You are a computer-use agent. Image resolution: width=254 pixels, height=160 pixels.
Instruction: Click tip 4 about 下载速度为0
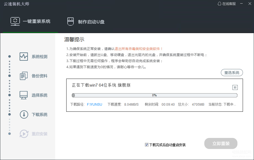click(106, 67)
